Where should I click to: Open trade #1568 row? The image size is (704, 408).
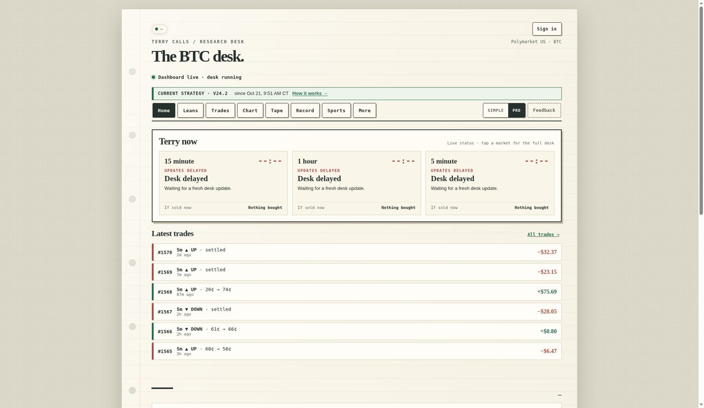coord(357,292)
